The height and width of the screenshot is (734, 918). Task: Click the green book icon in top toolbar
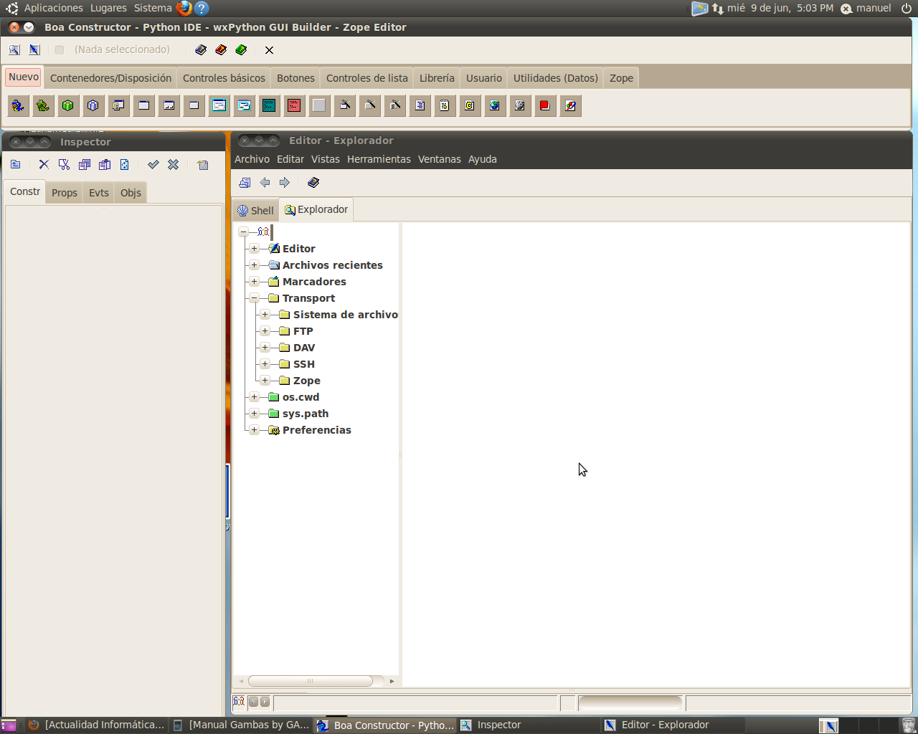click(x=241, y=50)
